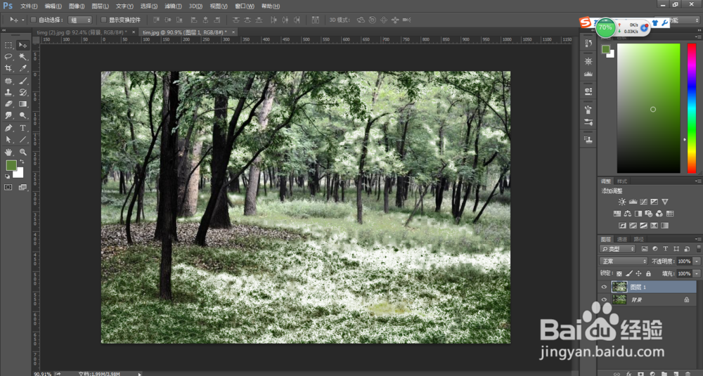Select the Dodge tool
Image resolution: width=703 pixels, height=376 pixels.
[22, 116]
